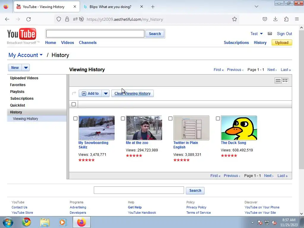This screenshot has width=304, height=228.
Task: Click the Firefox taskbar icon
Action: [81, 222]
